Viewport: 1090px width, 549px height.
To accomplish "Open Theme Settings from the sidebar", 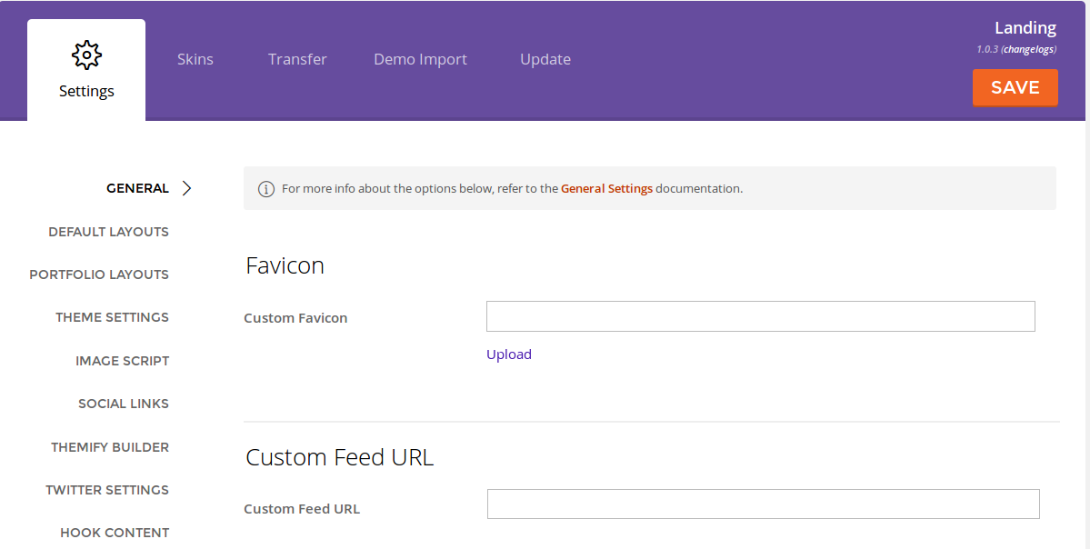I will click(112, 317).
